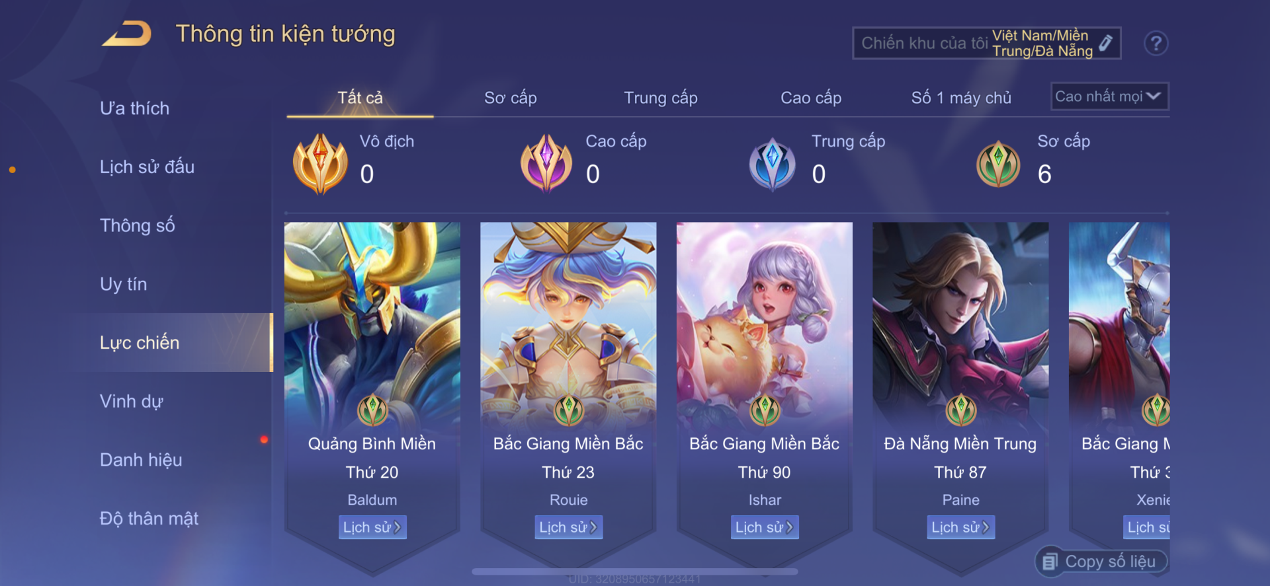Screen dimensions: 1270x586
Task: Open Thông số in the sidebar
Action: (x=138, y=225)
